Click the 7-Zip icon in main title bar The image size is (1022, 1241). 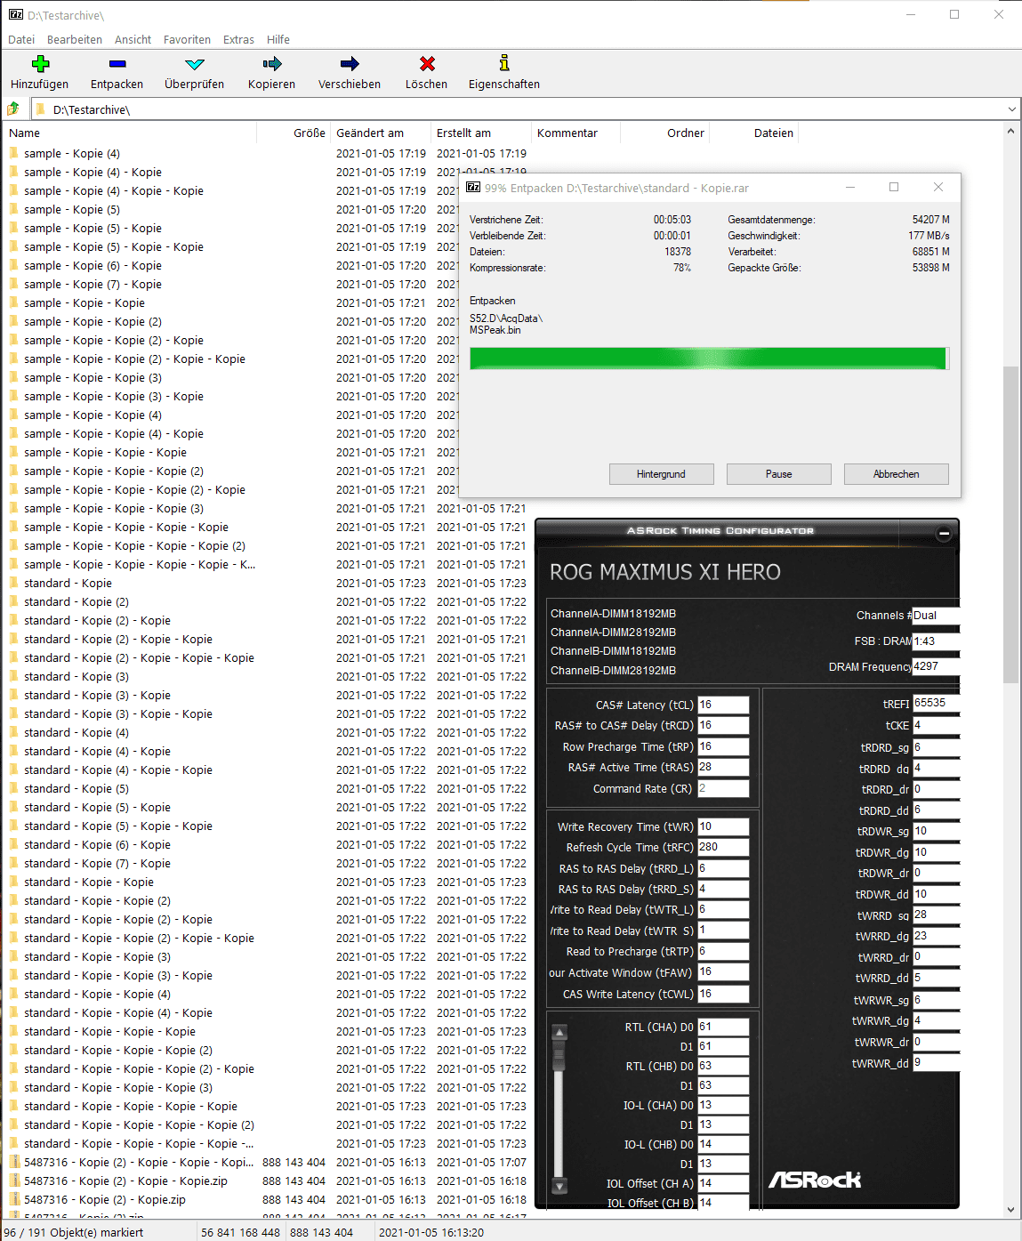pos(15,15)
